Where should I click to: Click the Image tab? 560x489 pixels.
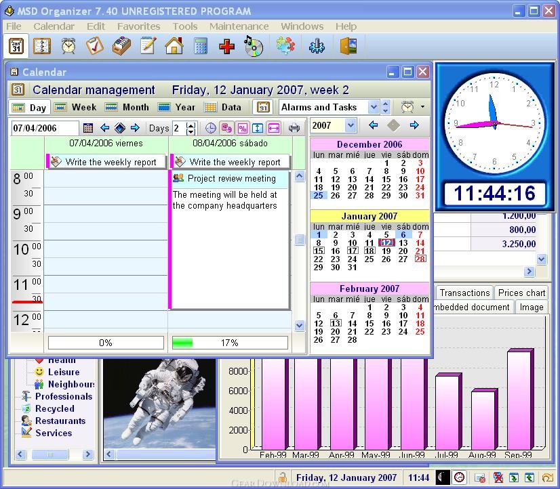532,307
